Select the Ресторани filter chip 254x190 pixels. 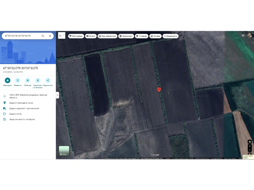click(76, 36)
